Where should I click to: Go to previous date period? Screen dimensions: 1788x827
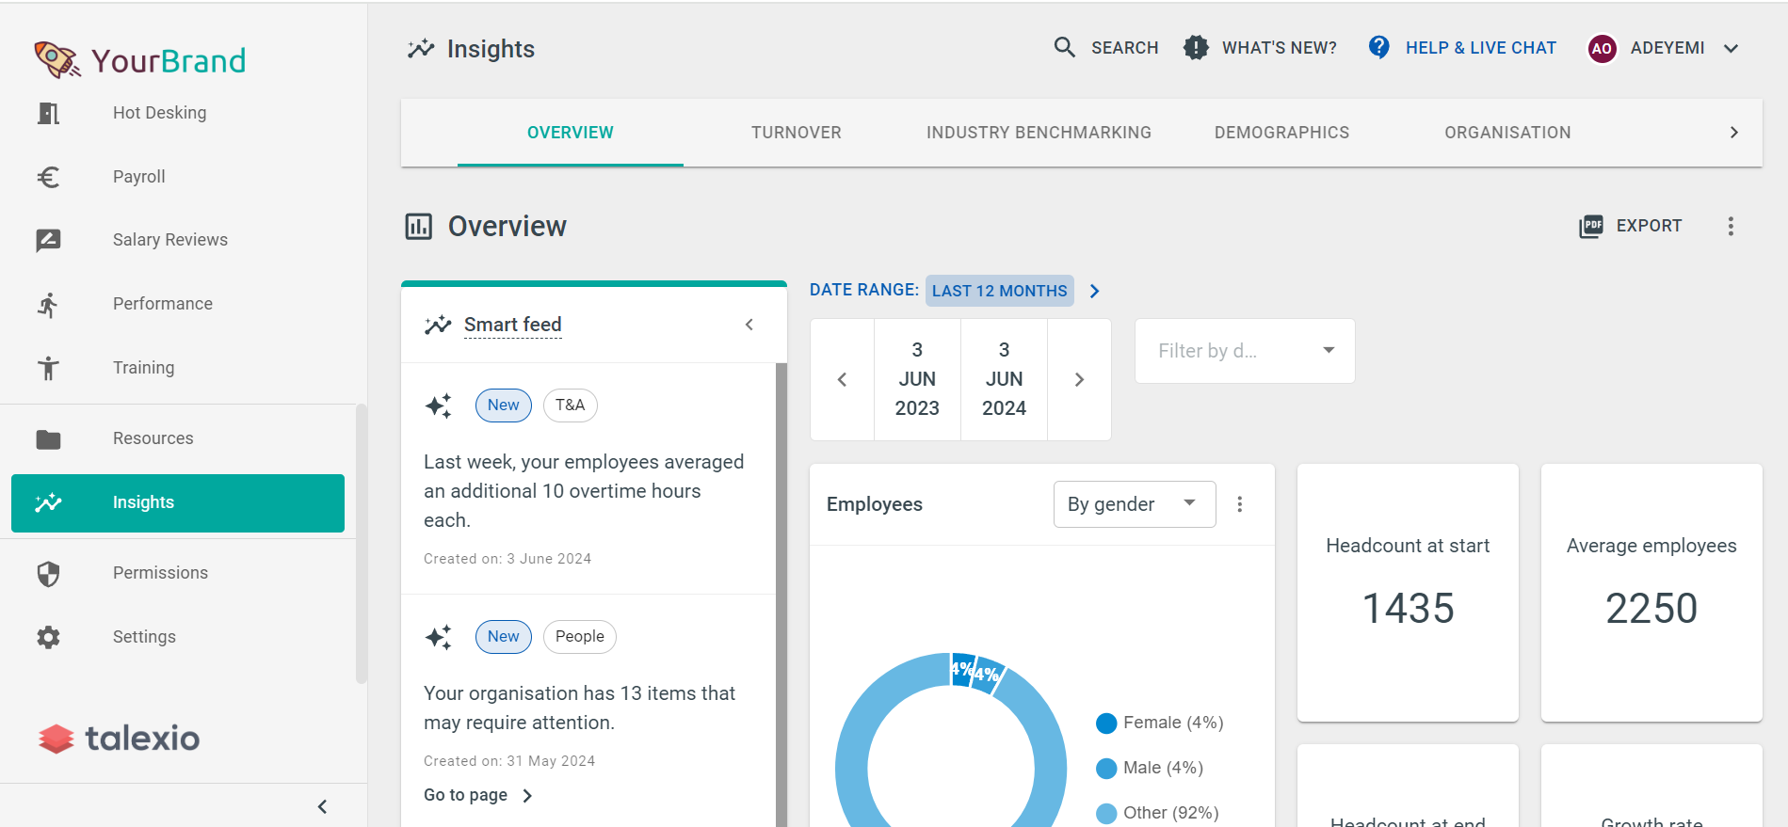pyautogui.click(x=843, y=379)
